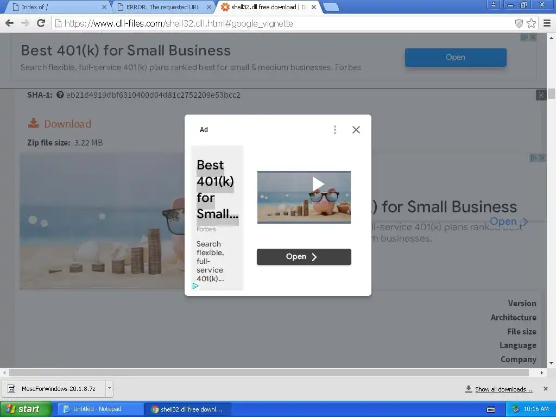
Task: Click the large piggy bank ad image
Action: [x=103, y=222]
